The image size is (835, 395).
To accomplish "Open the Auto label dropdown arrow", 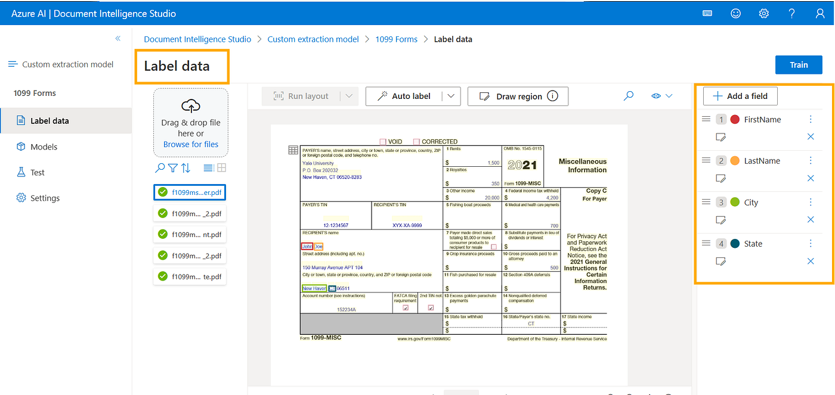I will (451, 96).
